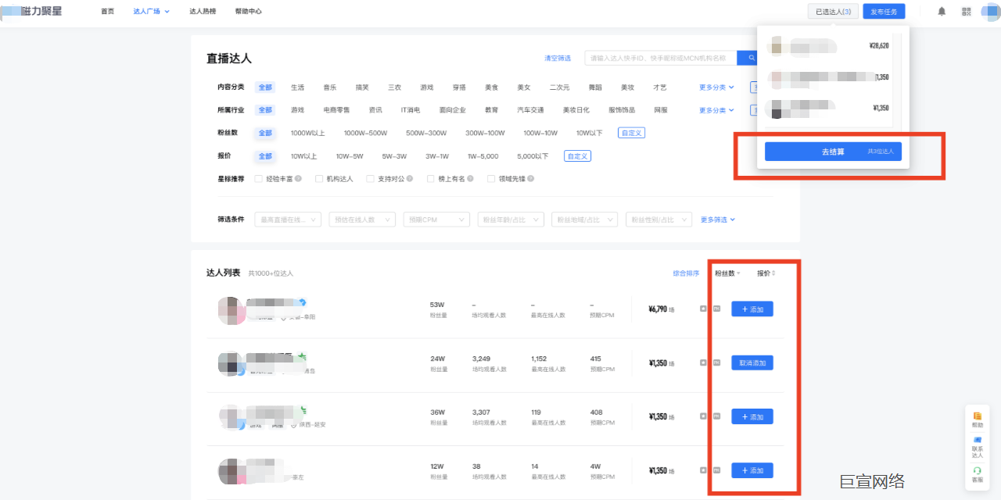Toggle the 榜上有名 checkbox
This screenshot has width=1001, height=500.
[430, 179]
